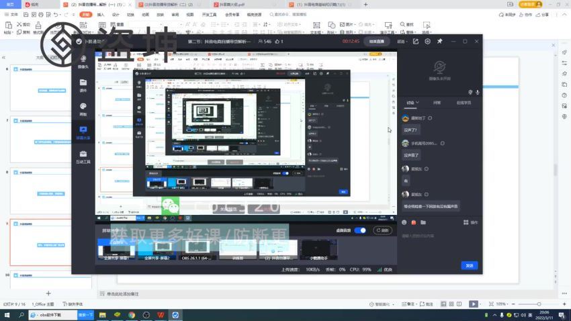The height and width of the screenshot is (321, 571).
Task: Collapse the slide thumbnail panel chevron
Action: 3,58
